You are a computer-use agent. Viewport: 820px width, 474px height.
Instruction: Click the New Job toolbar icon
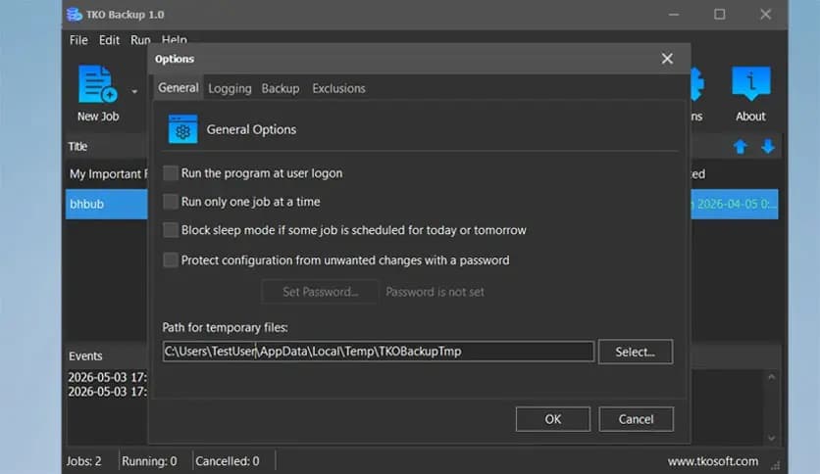98,84
